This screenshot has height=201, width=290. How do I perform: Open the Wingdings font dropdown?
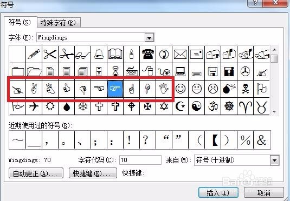(x=150, y=38)
